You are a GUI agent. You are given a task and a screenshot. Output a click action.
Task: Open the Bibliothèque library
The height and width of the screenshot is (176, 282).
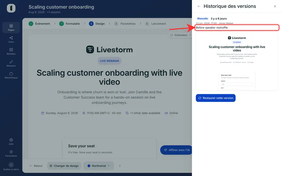coord(11,75)
